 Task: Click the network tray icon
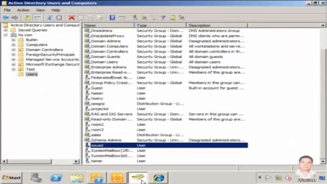(x=278, y=178)
